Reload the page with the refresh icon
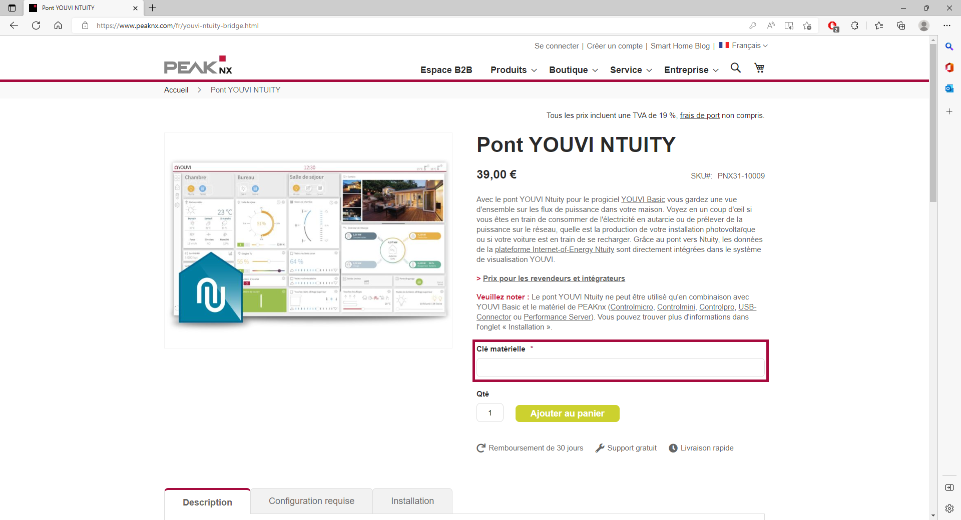This screenshot has width=961, height=520. (36, 25)
